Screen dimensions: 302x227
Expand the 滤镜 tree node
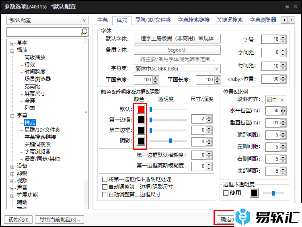tap(12, 174)
